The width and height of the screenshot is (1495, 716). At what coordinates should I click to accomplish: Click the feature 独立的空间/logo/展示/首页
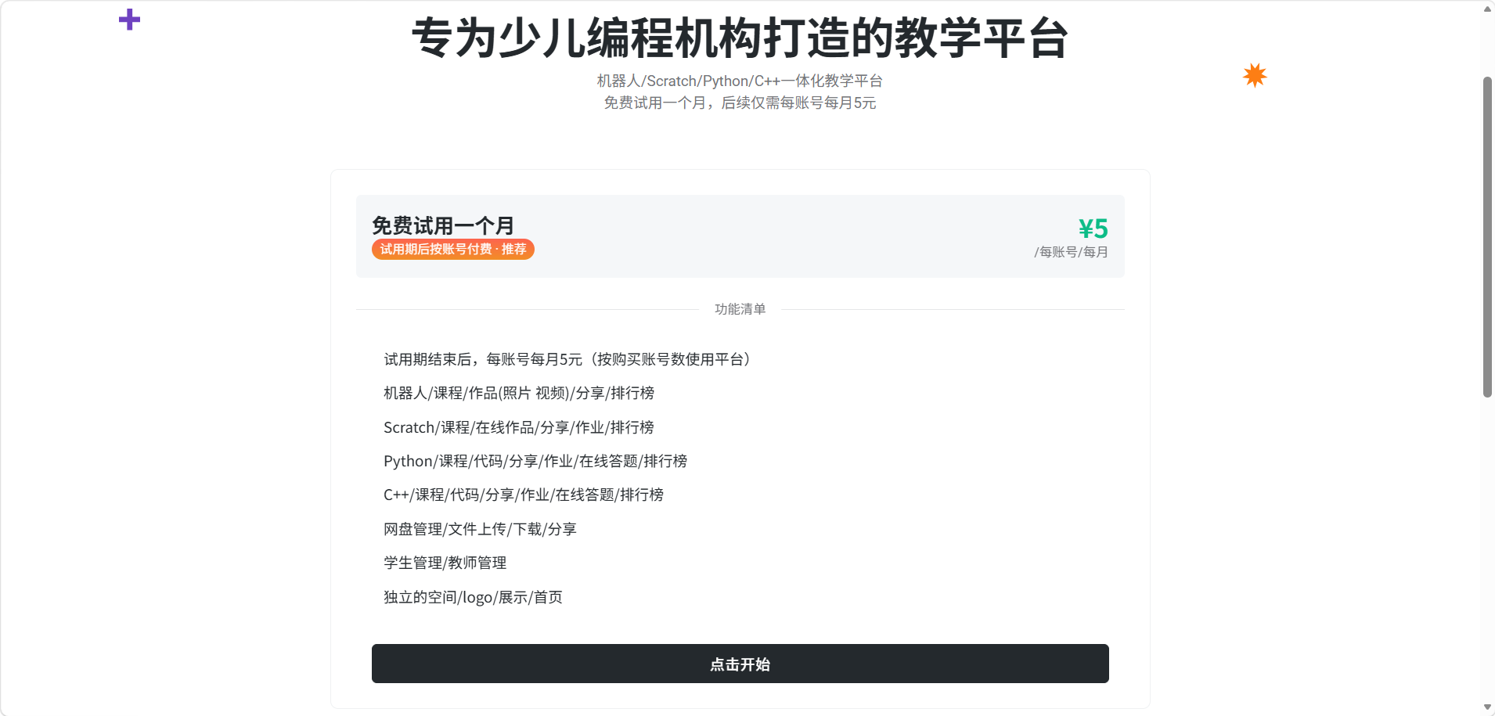point(473,597)
